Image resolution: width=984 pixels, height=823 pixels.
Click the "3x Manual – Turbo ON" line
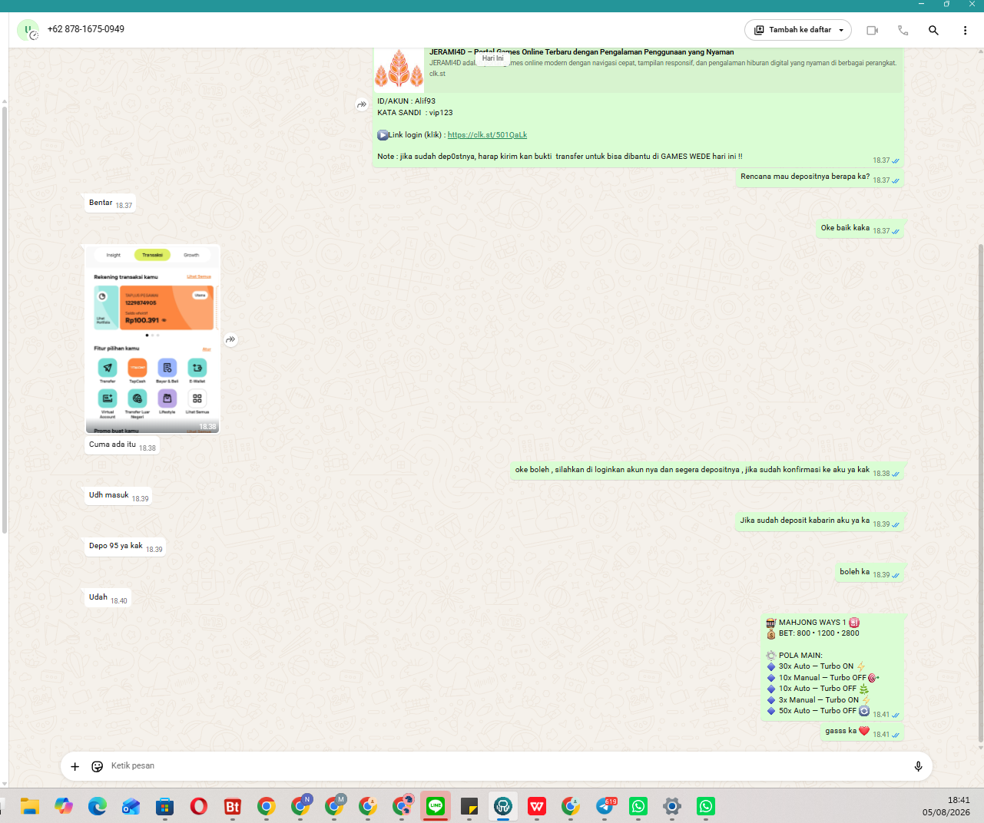click(x=819, y=700)
